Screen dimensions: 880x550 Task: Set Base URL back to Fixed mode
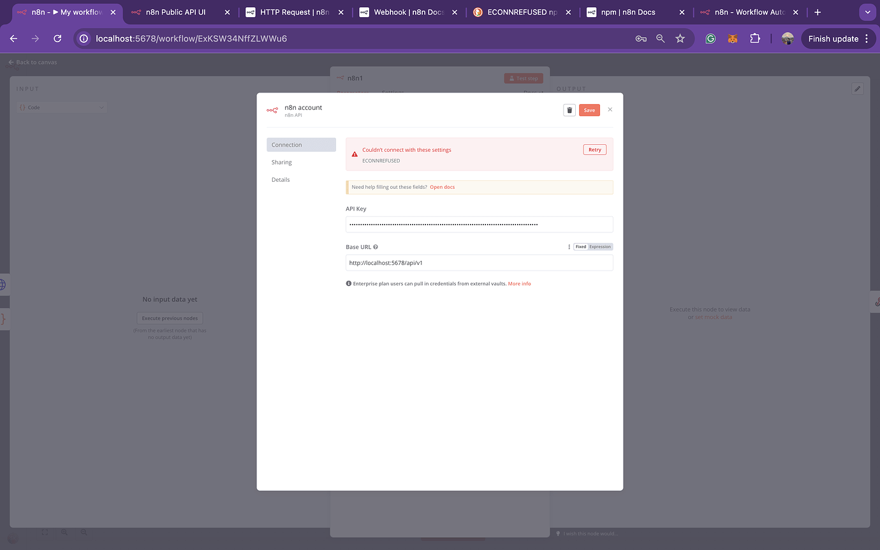(x=581, y=246)
